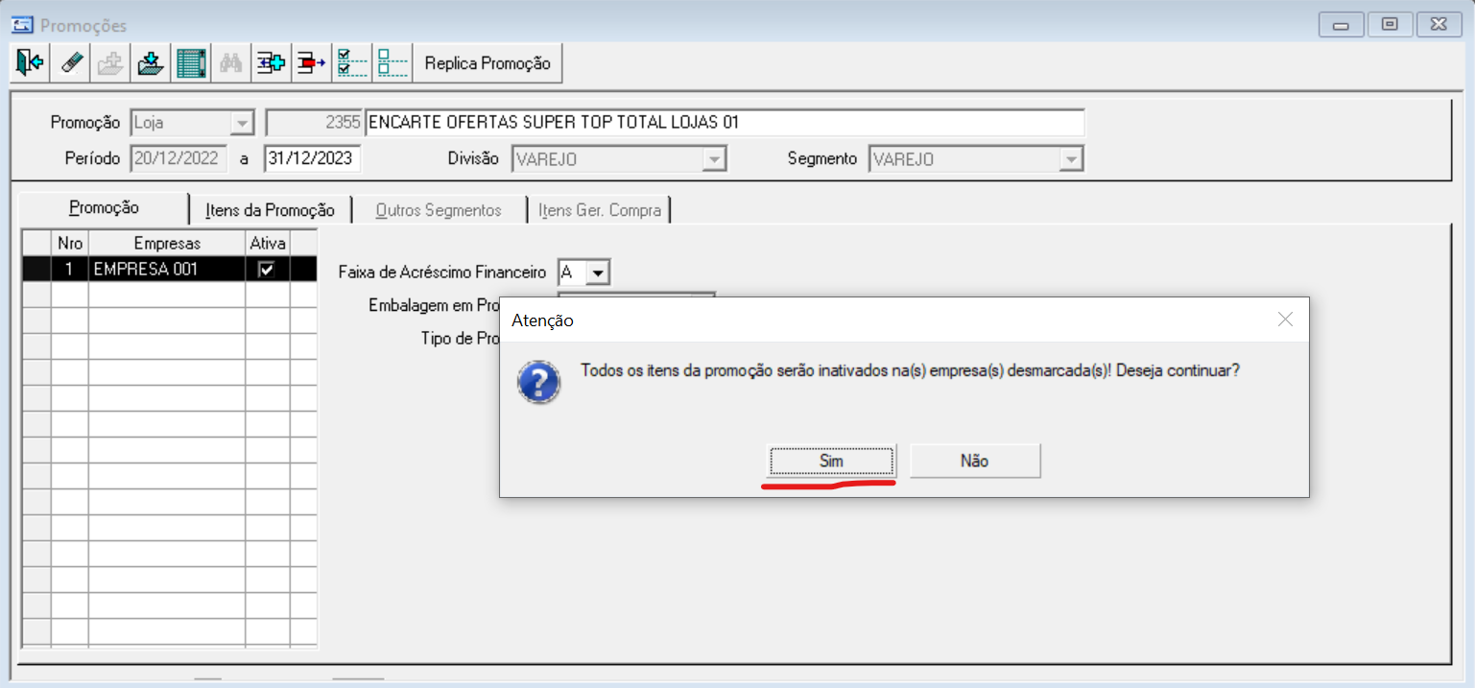1475x688 pixels.
Task: Open the Divisão VAREJO dropdown
Action: 714,159
